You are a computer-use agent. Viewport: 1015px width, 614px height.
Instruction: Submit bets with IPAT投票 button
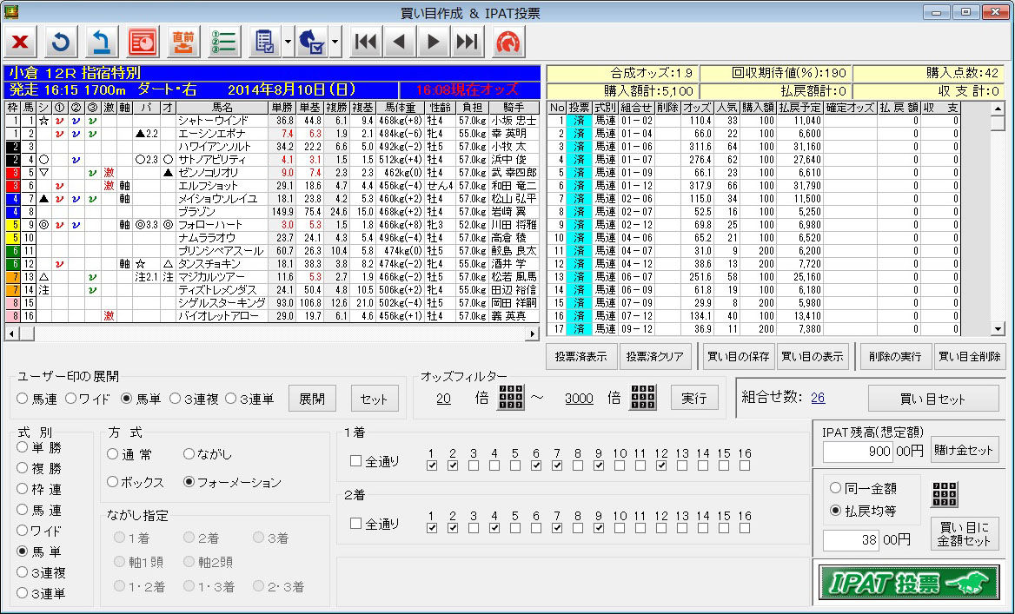[x=910, y=583]
